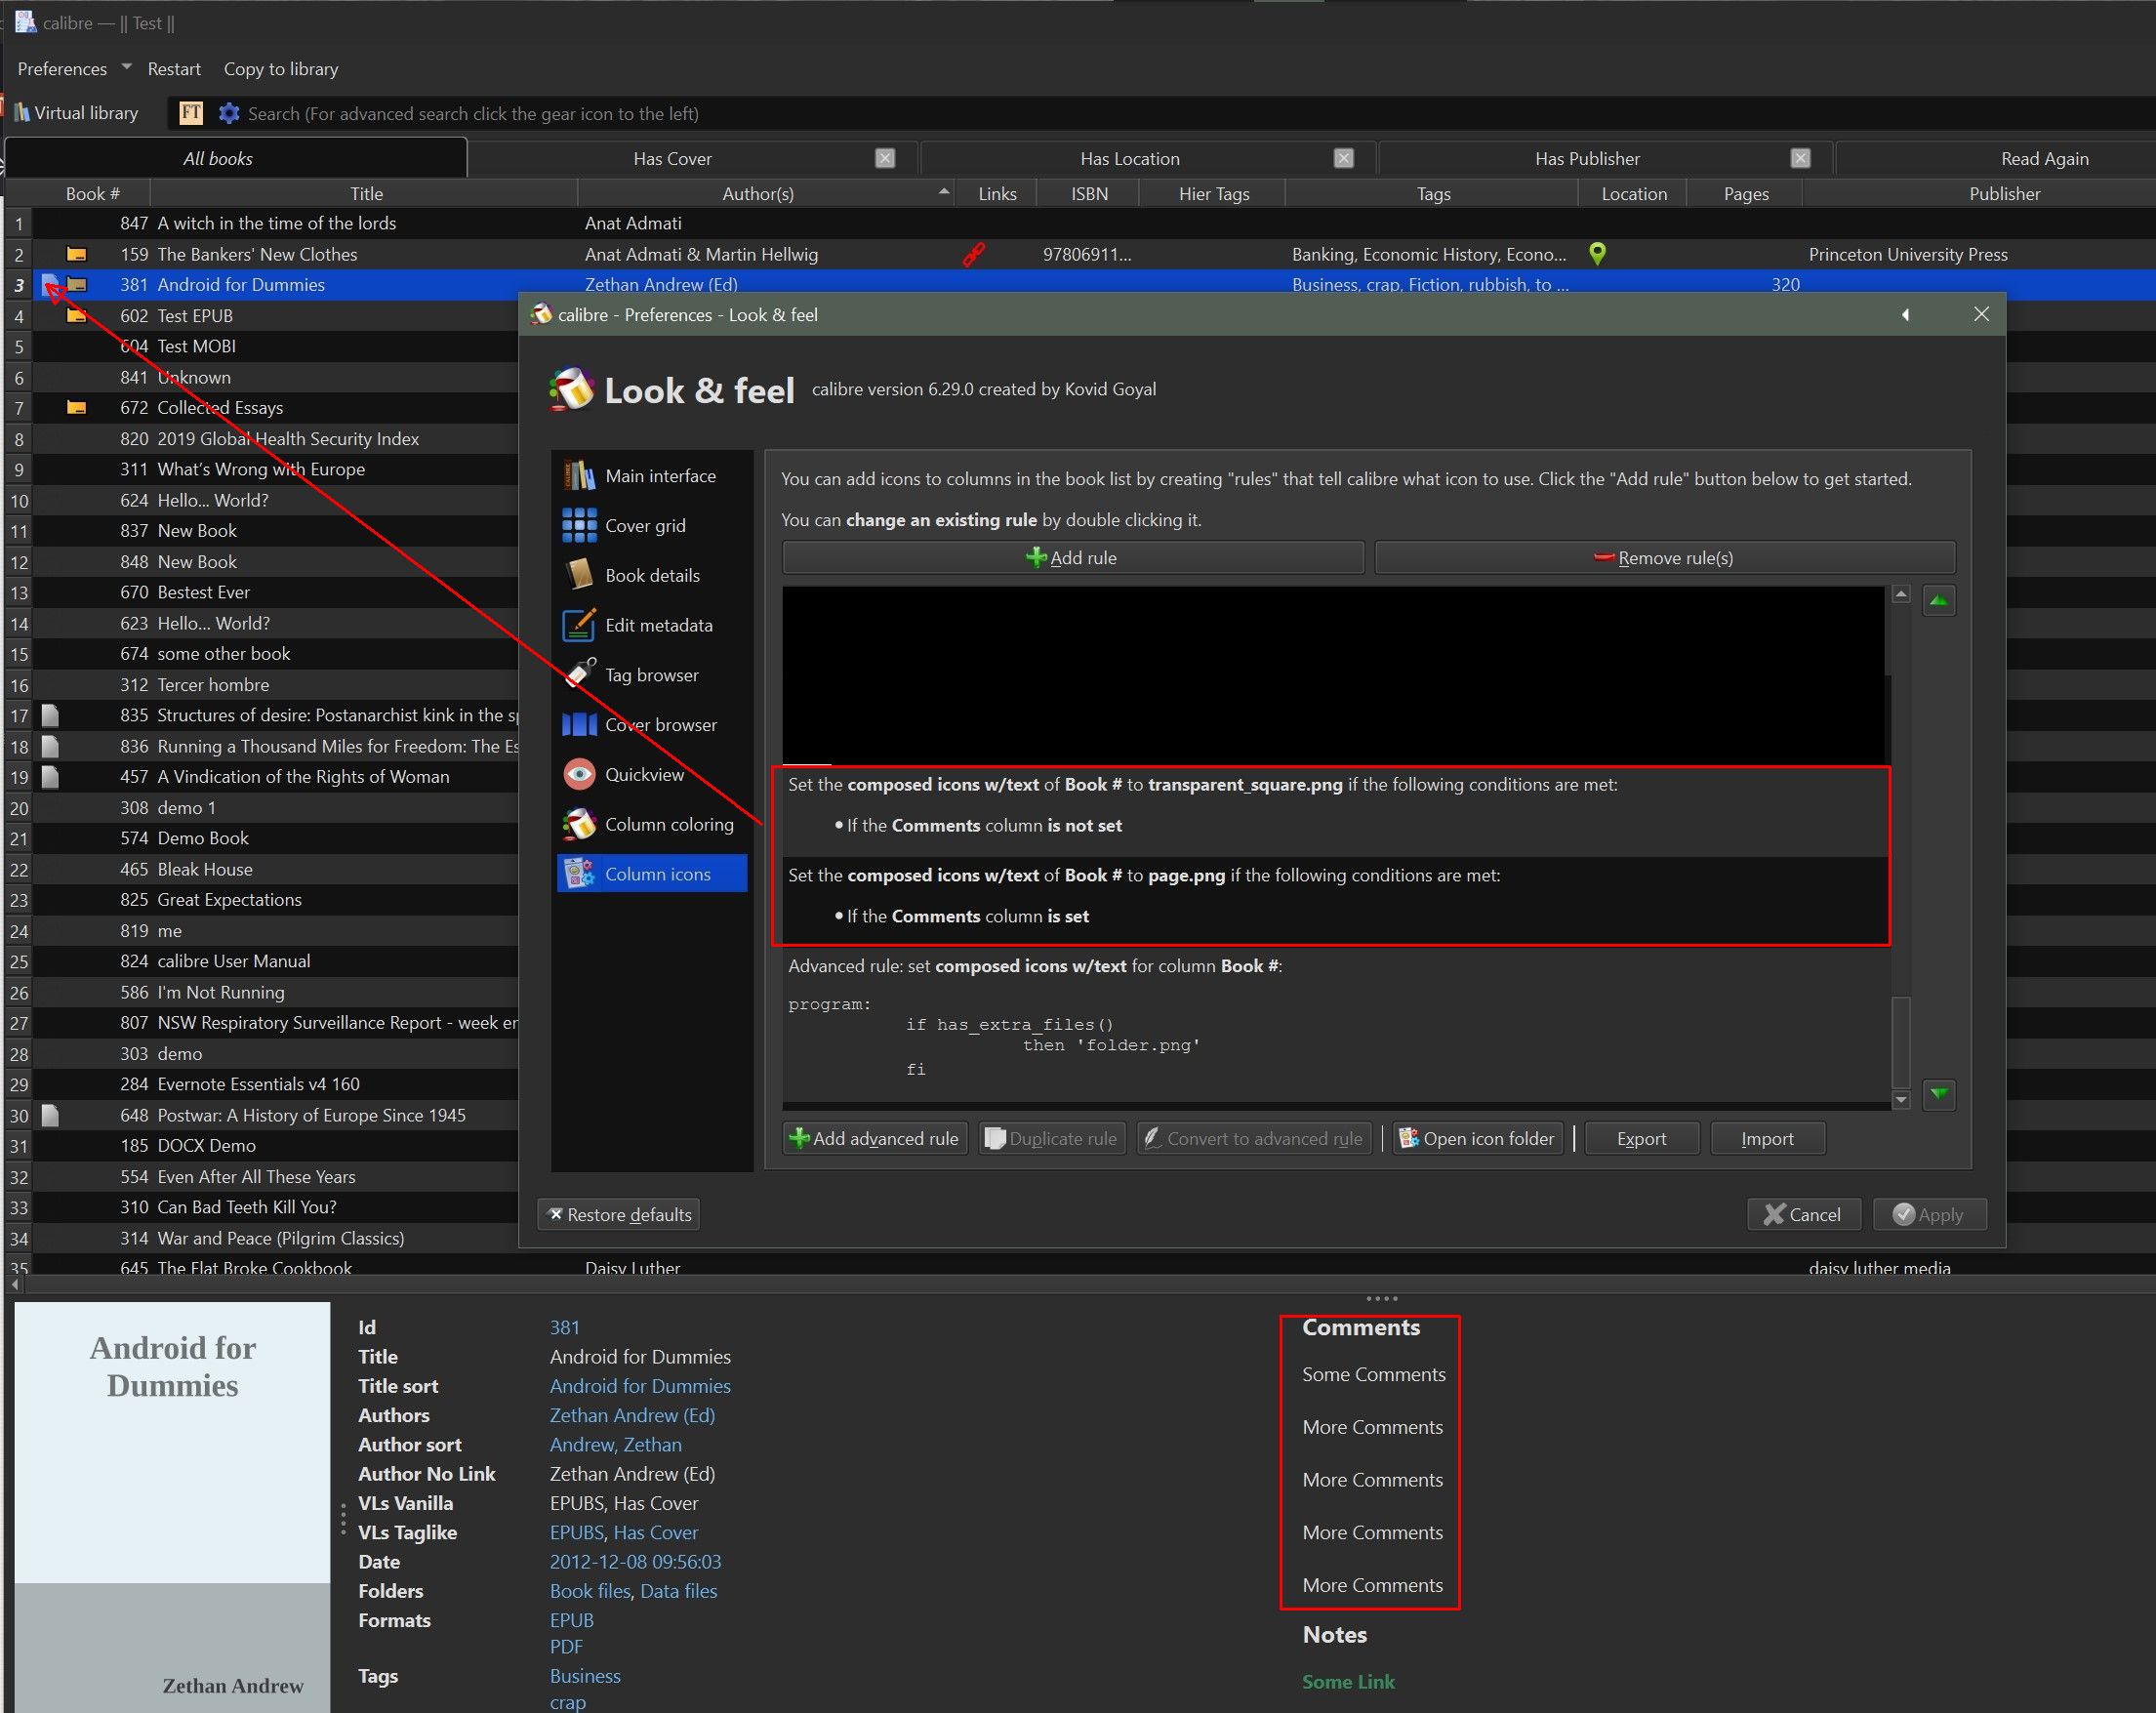
Task: Close the Has Publisher tab
Action: tap(1801, 158)
